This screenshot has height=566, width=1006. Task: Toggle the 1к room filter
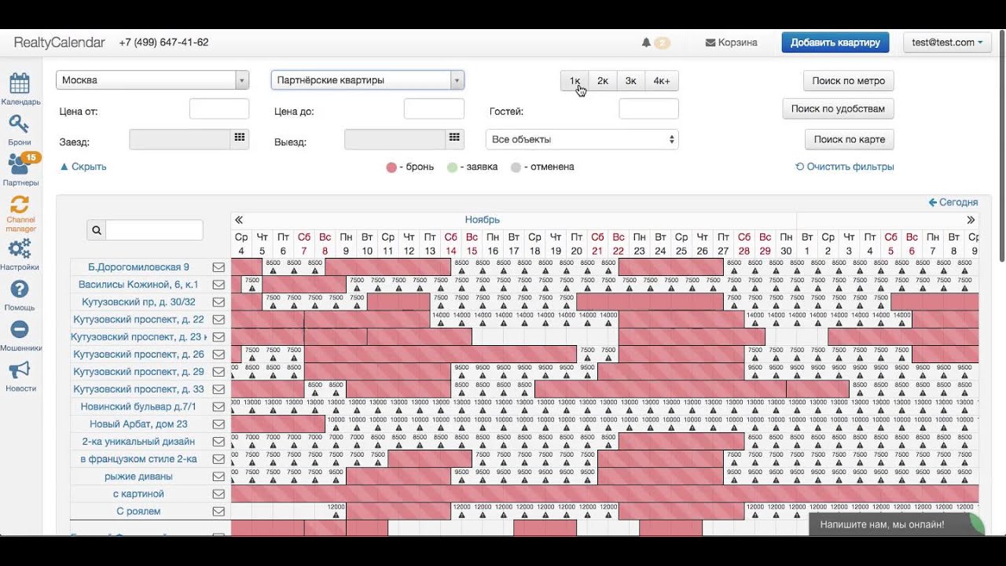coord(575,81)
